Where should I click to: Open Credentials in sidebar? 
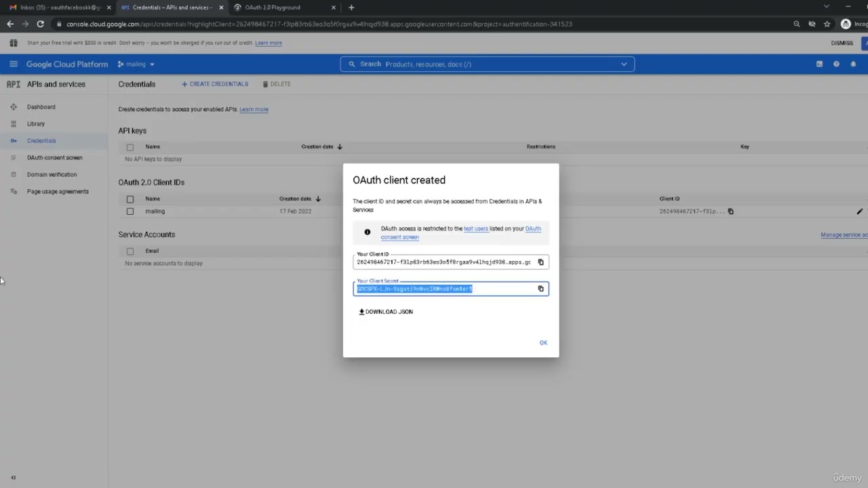pyautogui.click(x=41, y=141)
